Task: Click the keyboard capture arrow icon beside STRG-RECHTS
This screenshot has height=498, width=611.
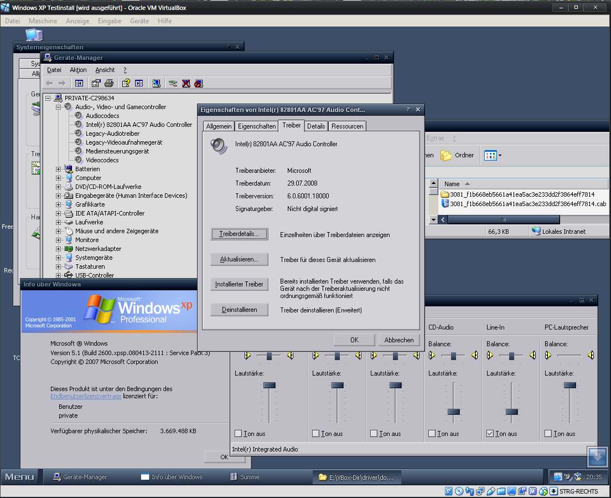Action: pyautogui.click(x=553, y=491)
